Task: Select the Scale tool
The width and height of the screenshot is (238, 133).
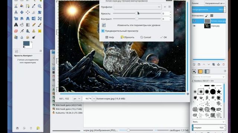Action: [16, 18]
